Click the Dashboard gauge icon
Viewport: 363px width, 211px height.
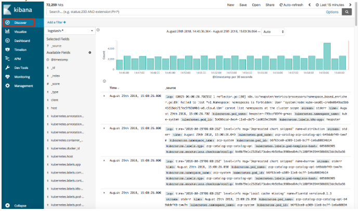click(x=7, y=40)
